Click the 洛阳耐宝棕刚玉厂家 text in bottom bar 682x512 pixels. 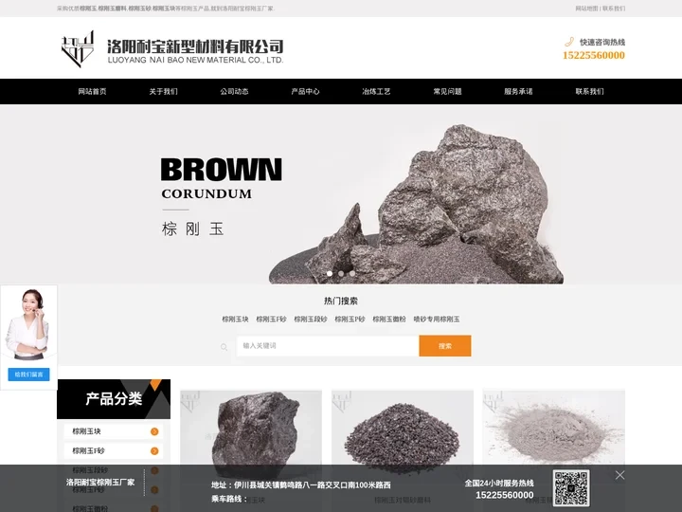click(100, 483)
